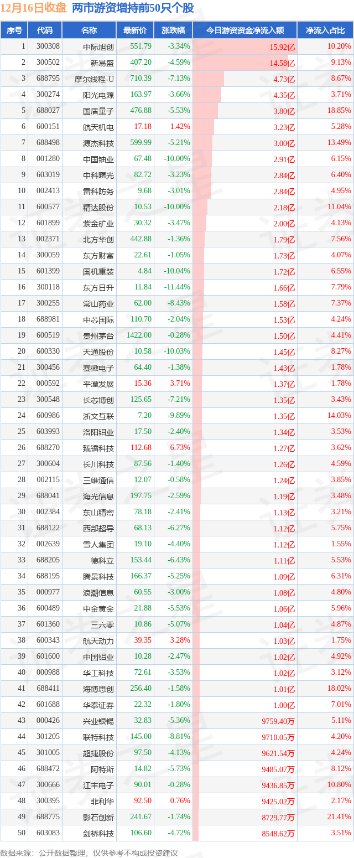Click stock name 中金黄金
The width and height of the screenshot is (354, 858).
tap(98, 608)
